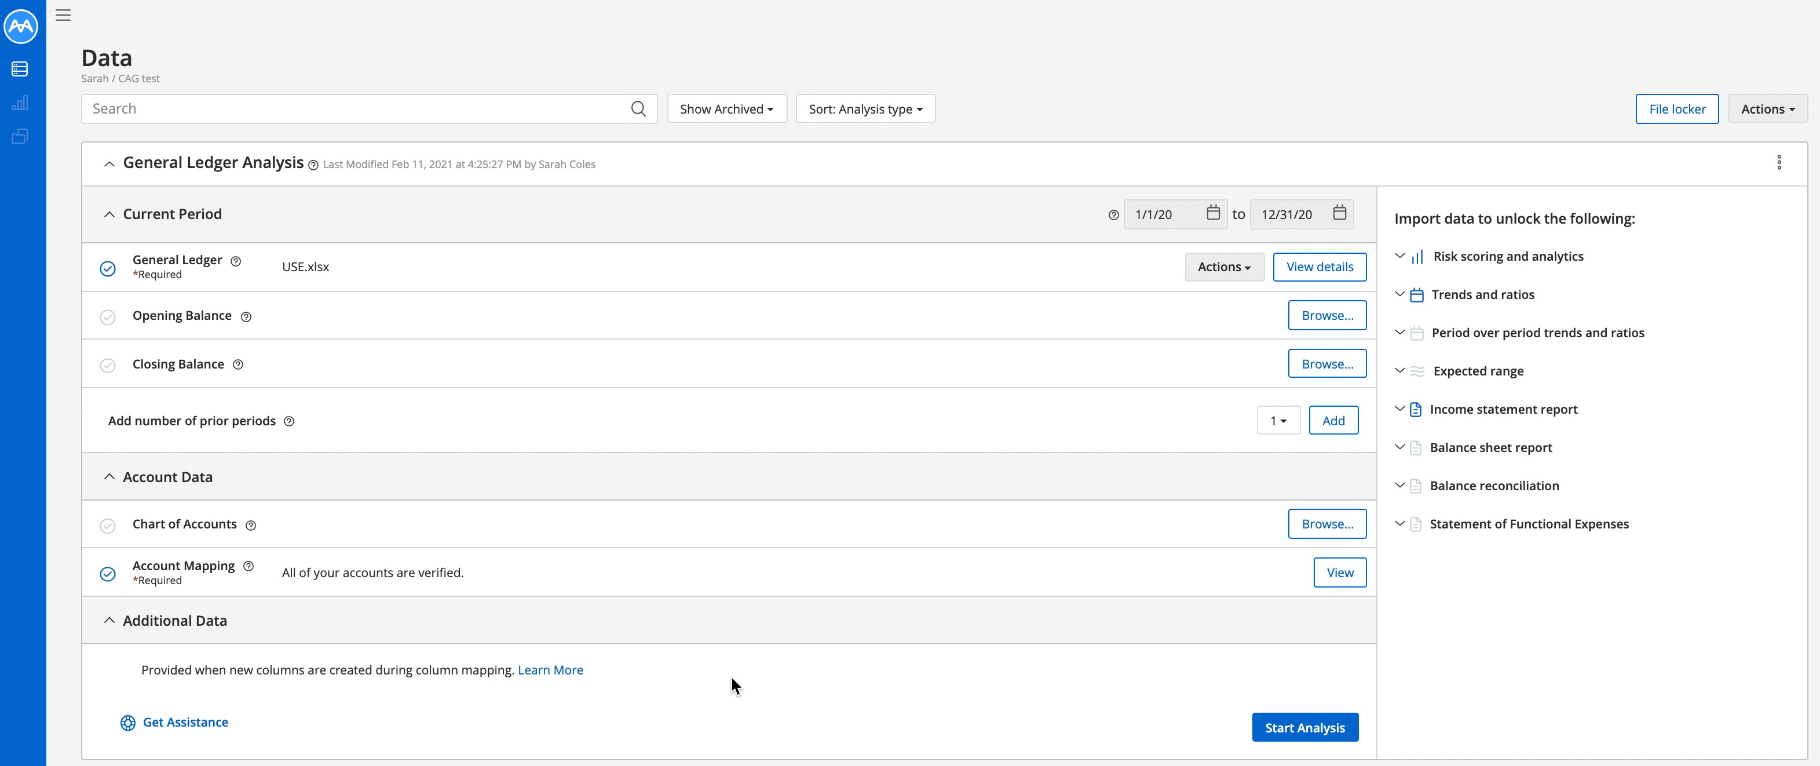This screenshot has width=1820, height=766.
Task: Click the help icon beside the period dates
Action: pos(1113,215)
